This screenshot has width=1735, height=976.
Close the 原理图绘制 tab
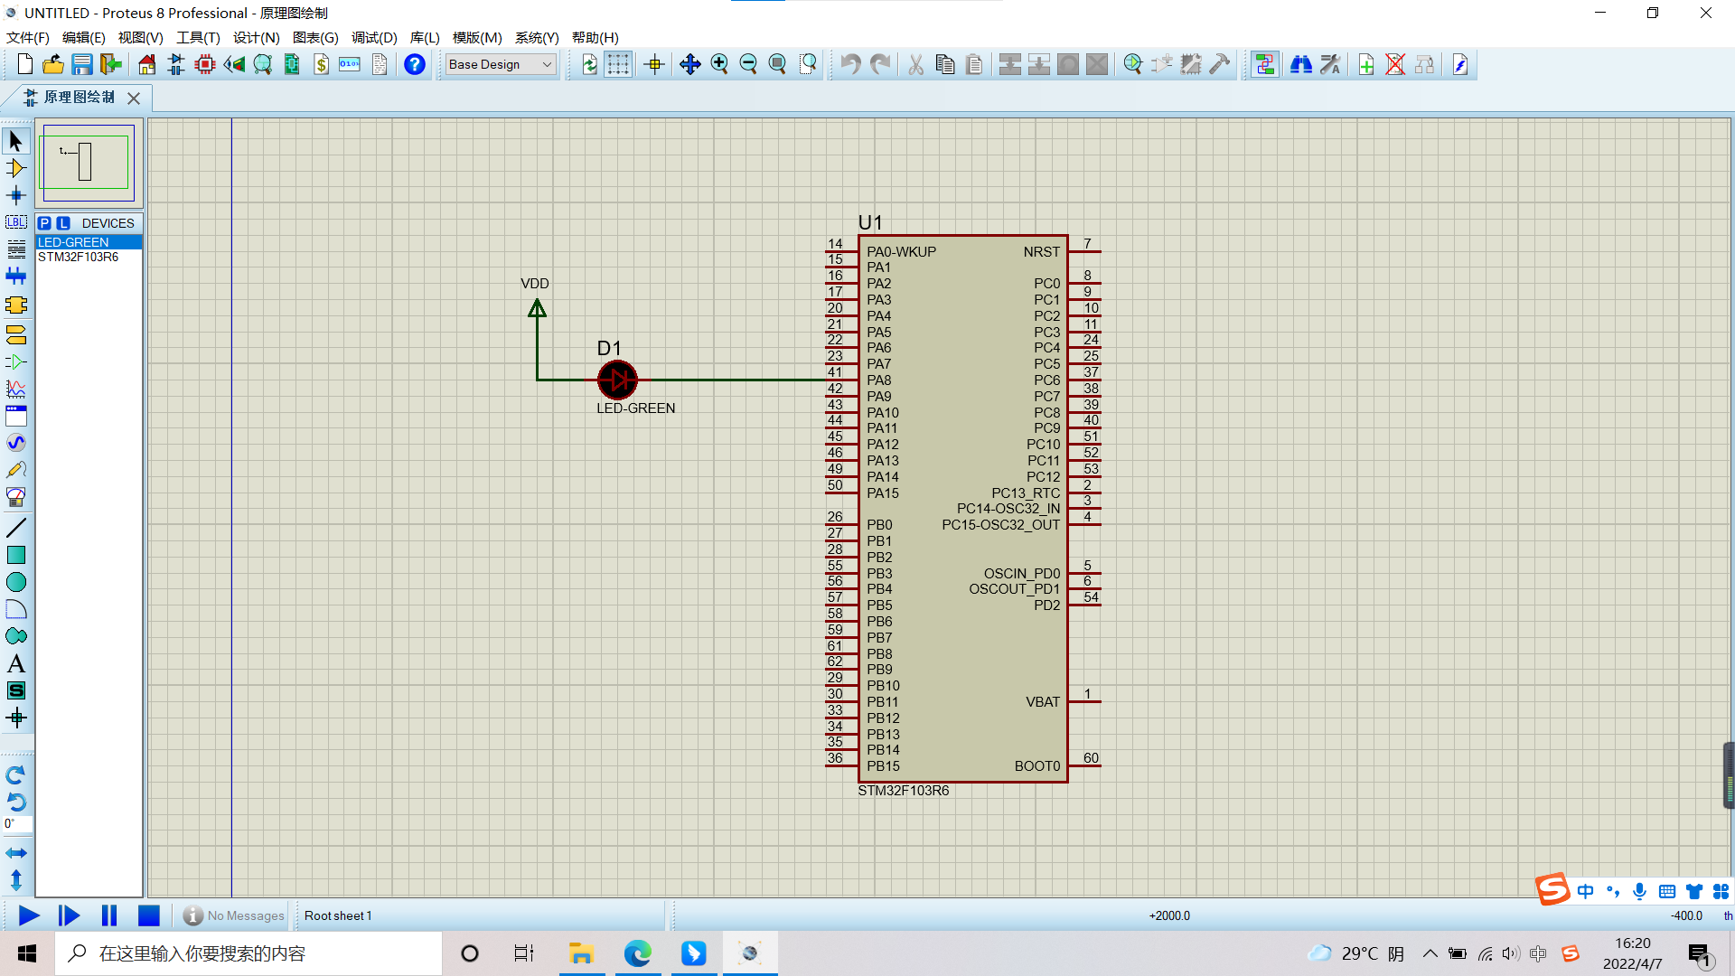point(134,98)
